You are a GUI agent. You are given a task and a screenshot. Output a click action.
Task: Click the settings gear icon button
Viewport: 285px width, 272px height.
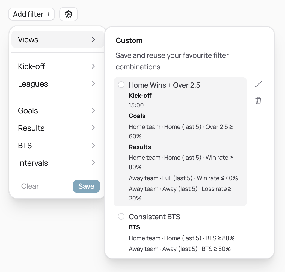(69, 14)
